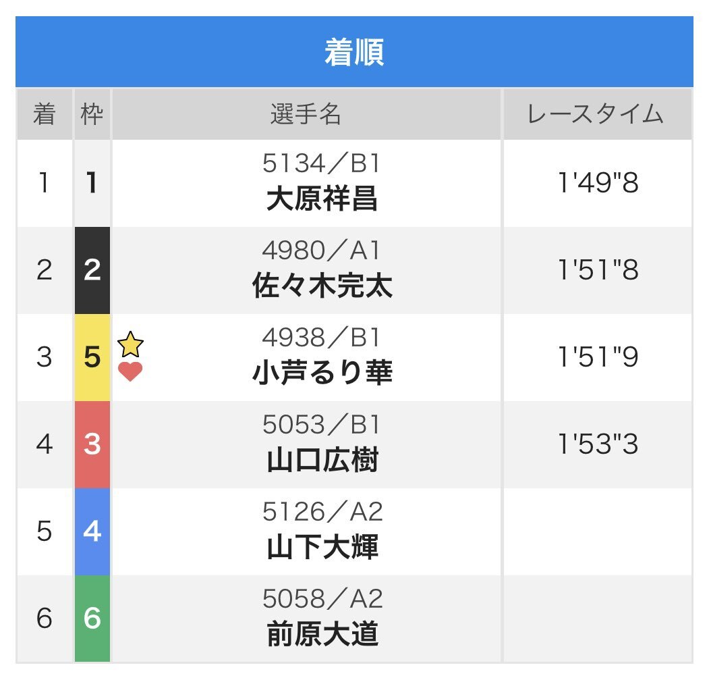Click the red heart icon beside 小芦るり華

[130, 372]
